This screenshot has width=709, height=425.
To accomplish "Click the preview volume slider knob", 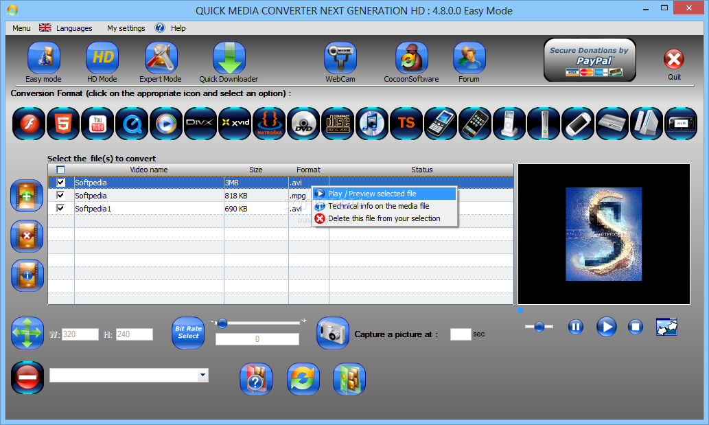I will (x=539, y=326).
